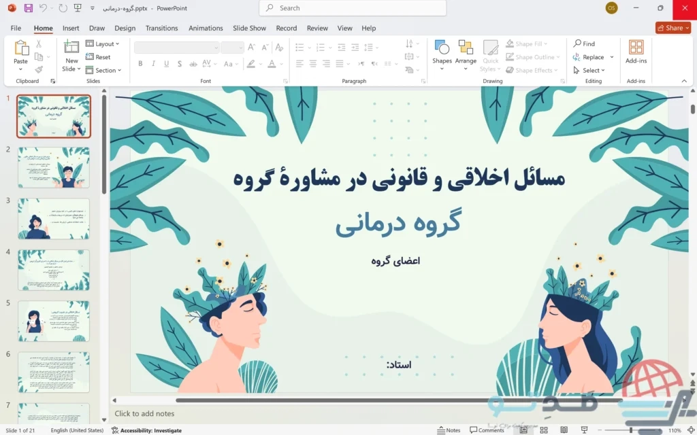697x435 pixels.
Task: Open the Slide Show tab
Action: click(x=249, y=28)
